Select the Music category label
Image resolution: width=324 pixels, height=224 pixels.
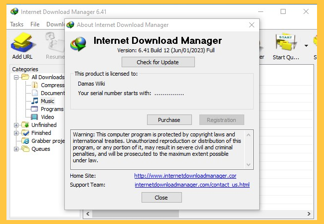coord(47,101)
